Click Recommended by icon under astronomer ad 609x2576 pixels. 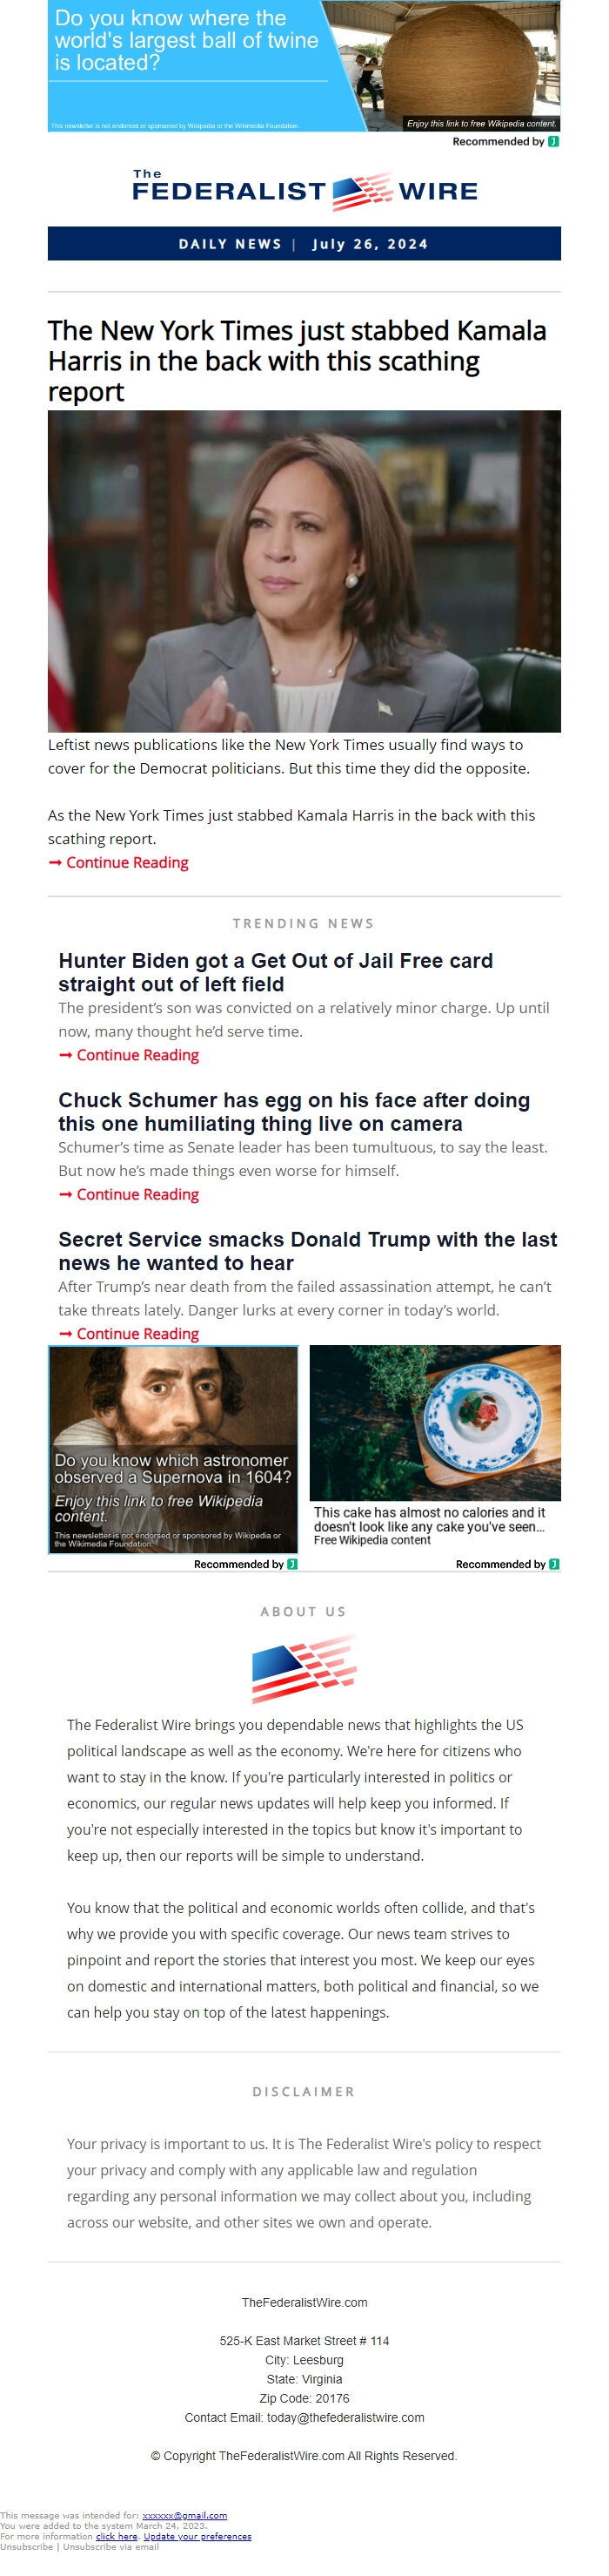(x=291, y=1564)
